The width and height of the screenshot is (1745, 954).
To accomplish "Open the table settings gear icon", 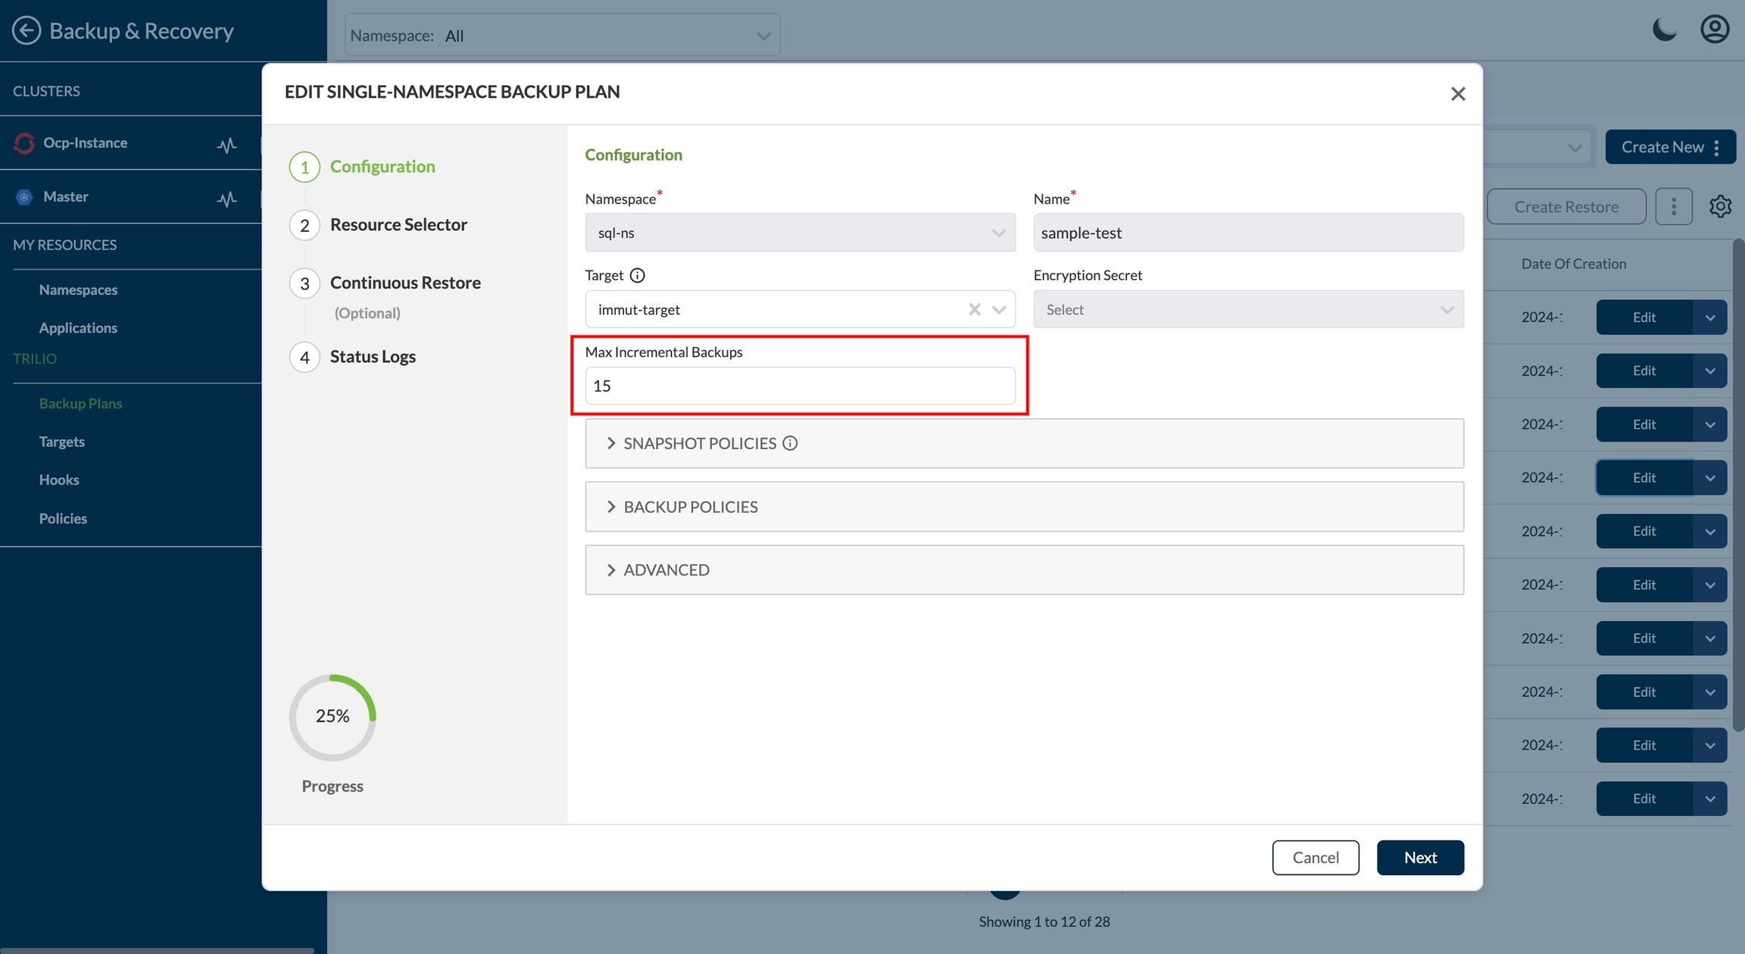I will (1720, 207).
